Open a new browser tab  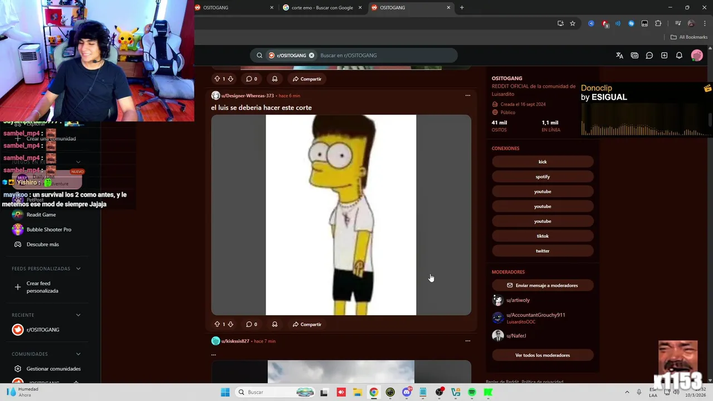coord(462,8)
